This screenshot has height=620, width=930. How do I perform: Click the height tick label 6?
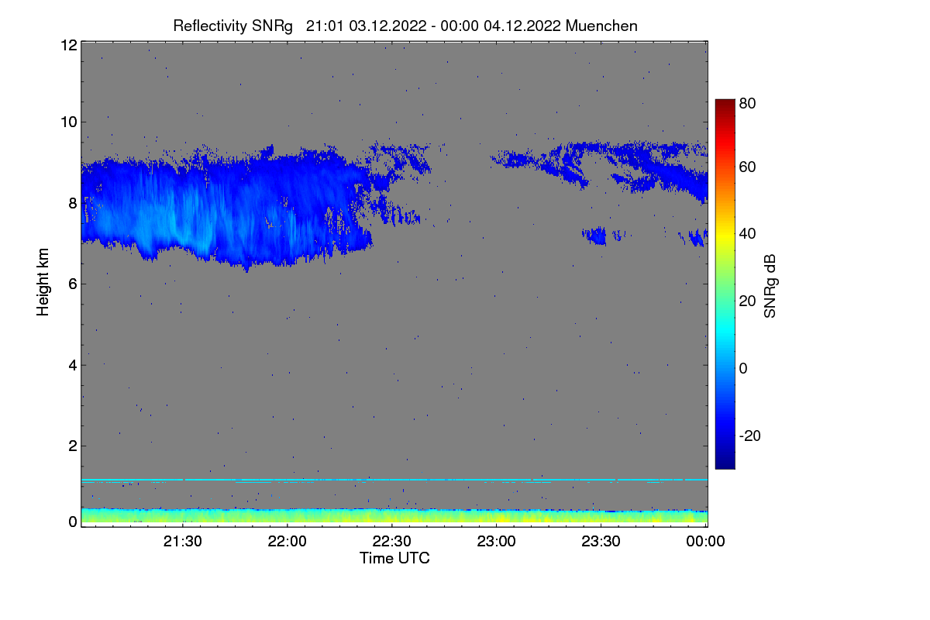pyautogui.click(x=73, y=284)
